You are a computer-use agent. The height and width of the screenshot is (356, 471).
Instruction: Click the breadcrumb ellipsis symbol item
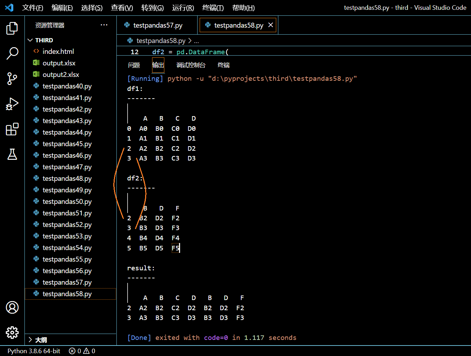pyautogui.click(x=197, y=41)
